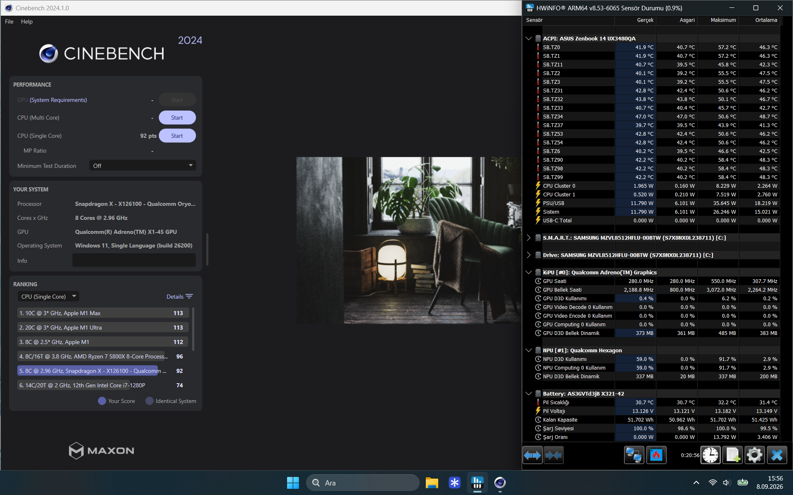Open the GPU System Requirements link
This screenshot has height=495, width=793.
coord(58,100)
